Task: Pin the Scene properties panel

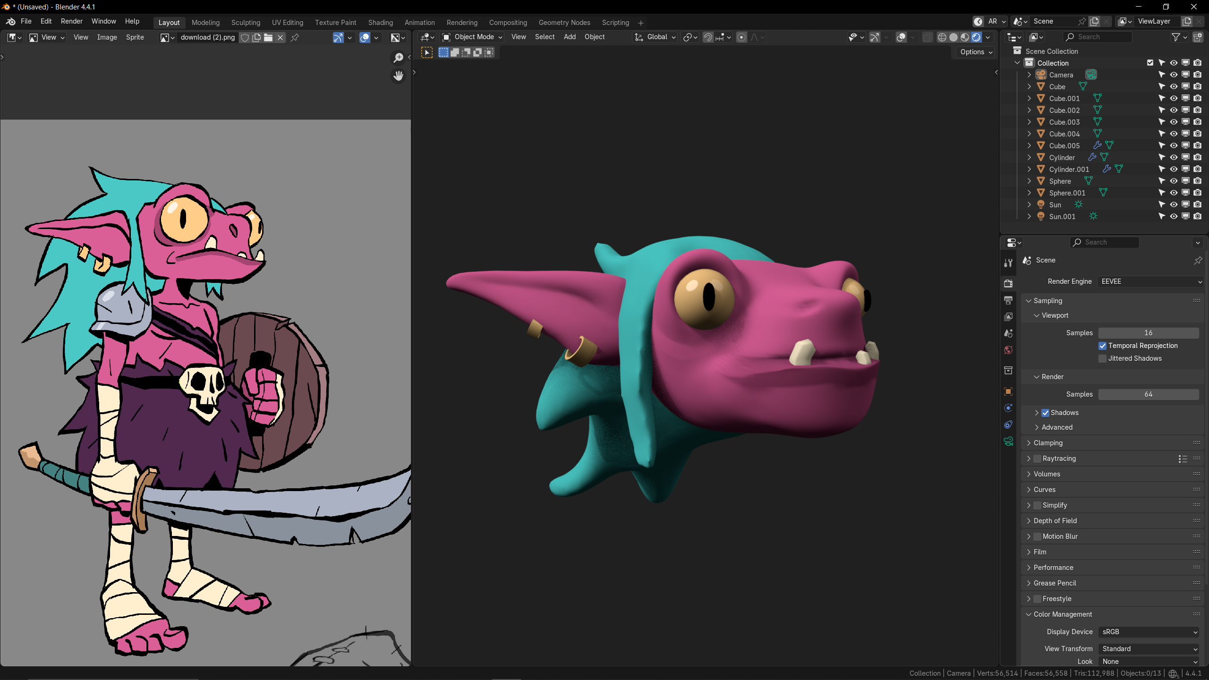Action: pos(1198,261)
